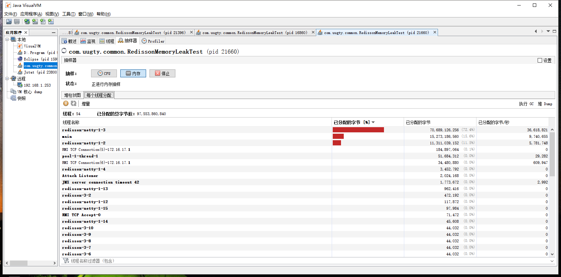Maximize the editor window area icon
The width and height of the screenshot is (561, 277).
554,31
